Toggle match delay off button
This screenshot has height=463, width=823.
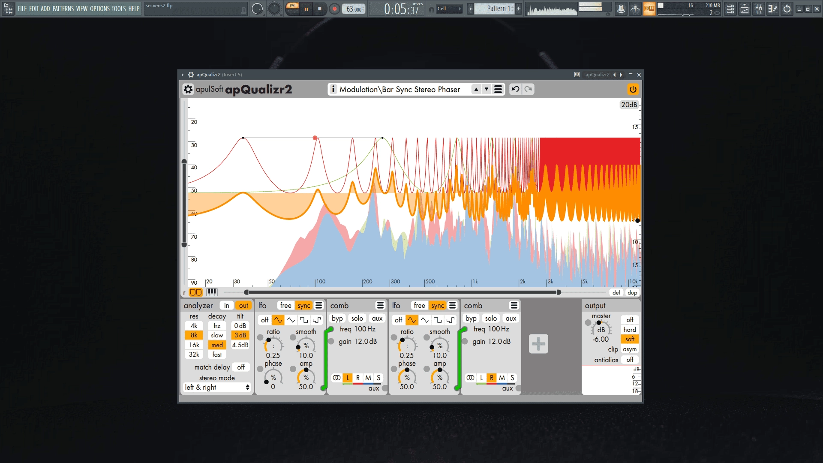click(241, 367)
